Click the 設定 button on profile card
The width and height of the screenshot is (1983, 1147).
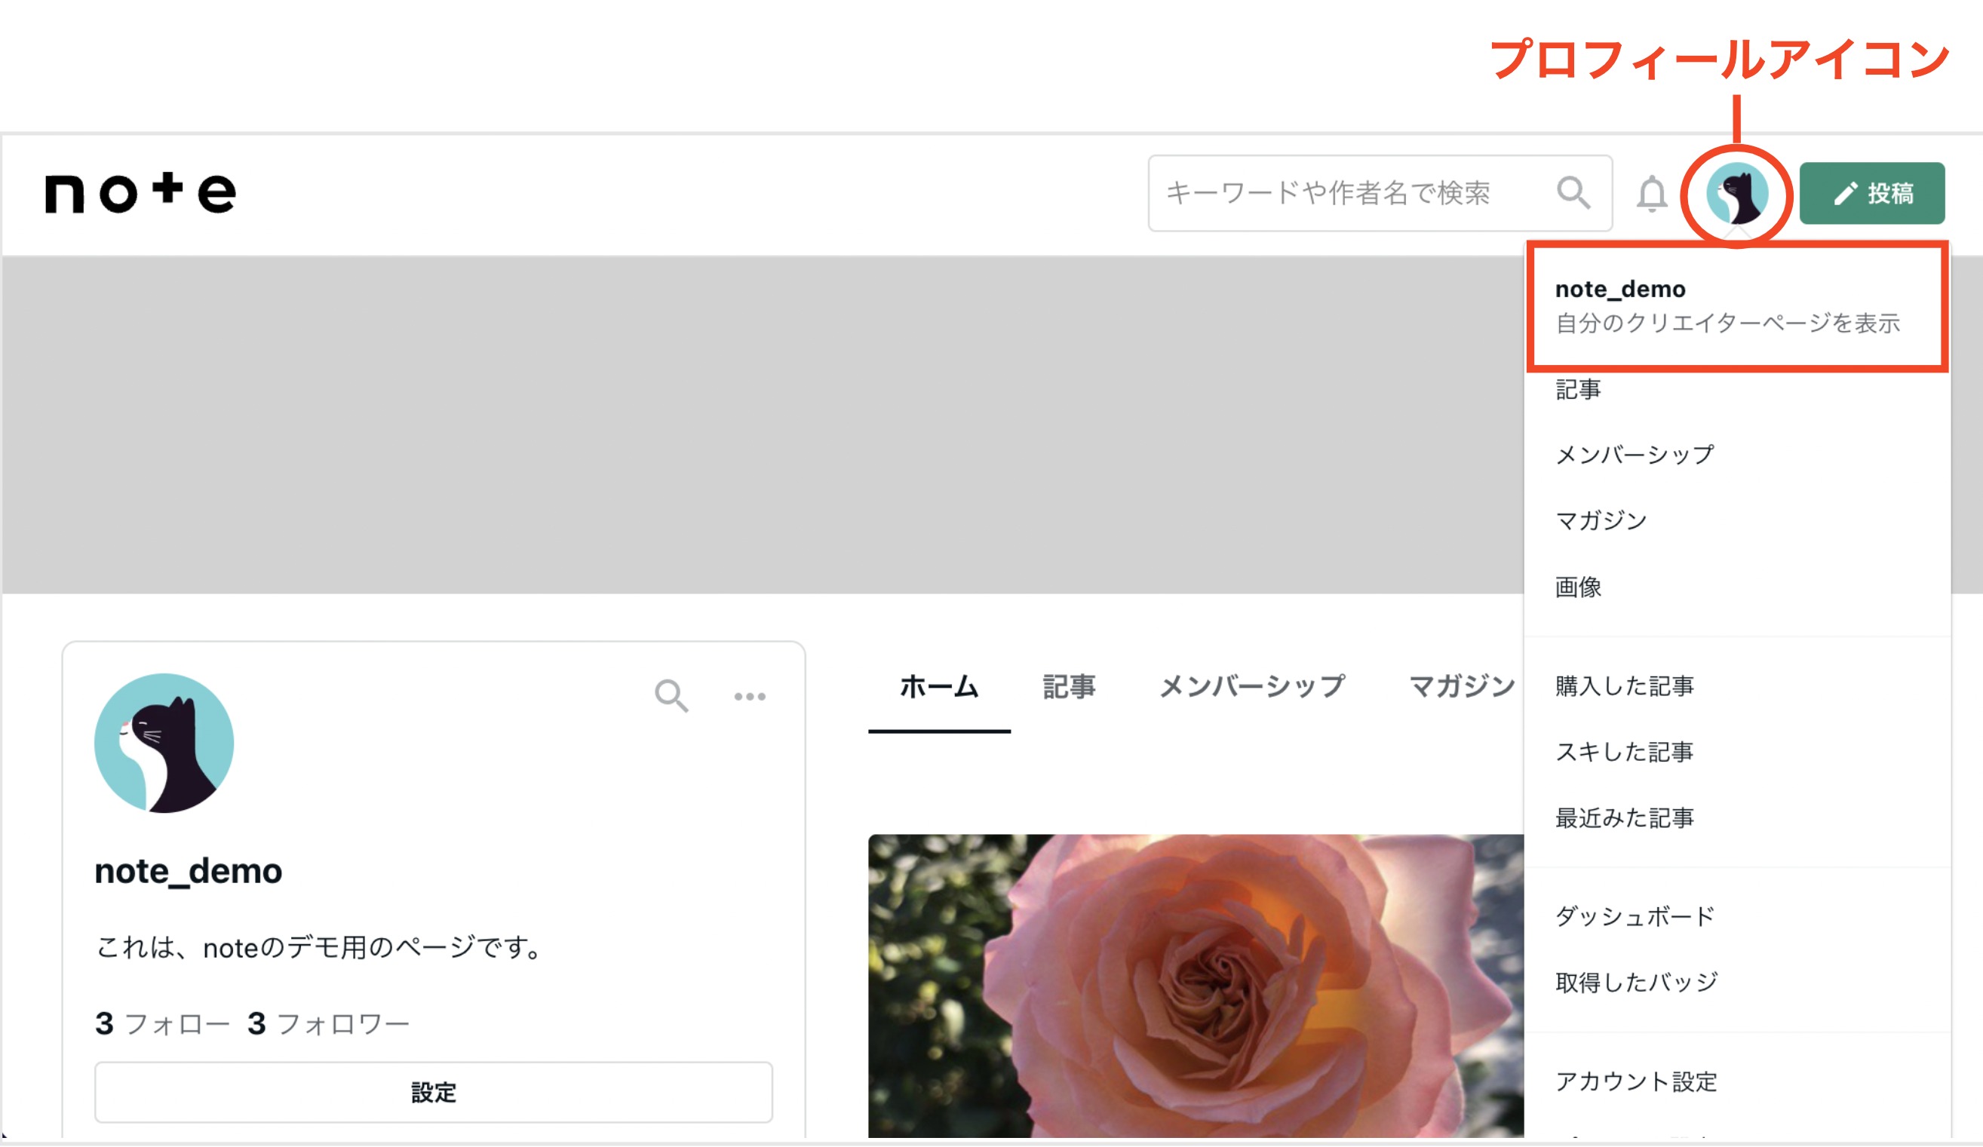point(434,1092)
